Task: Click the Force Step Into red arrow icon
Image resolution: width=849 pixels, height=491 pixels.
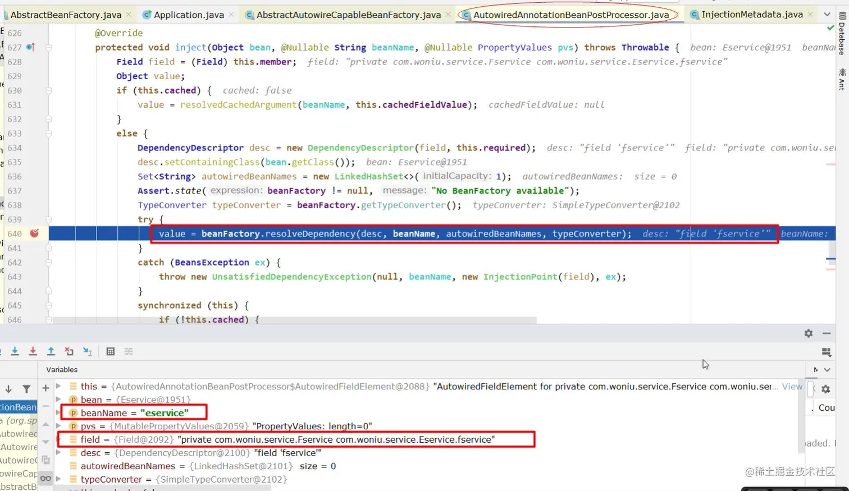Action: 33,351
